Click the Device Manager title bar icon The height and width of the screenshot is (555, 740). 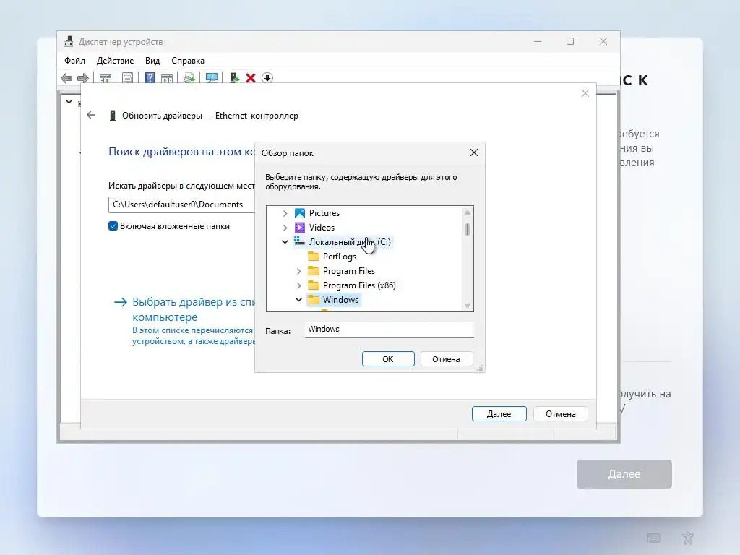69,41
